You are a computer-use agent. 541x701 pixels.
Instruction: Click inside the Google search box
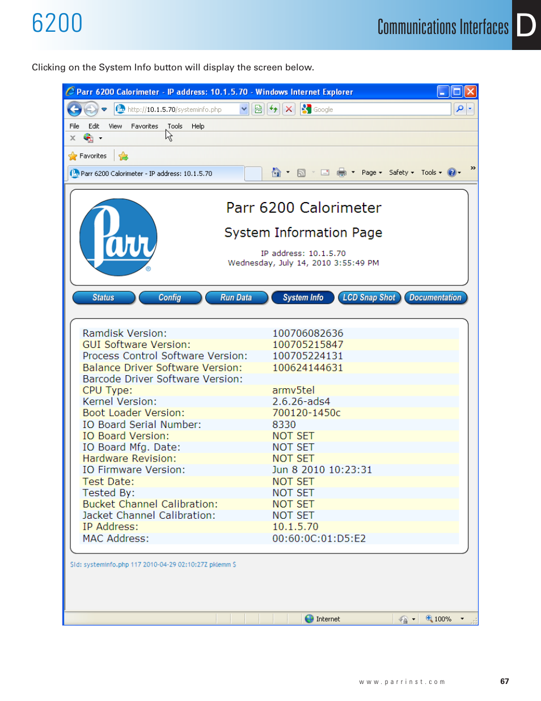375,109
